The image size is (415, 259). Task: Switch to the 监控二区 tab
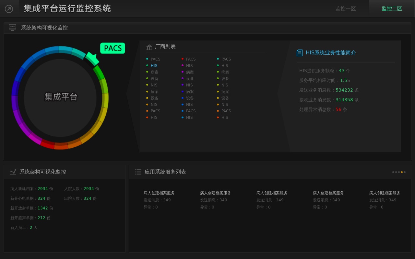[392, 9]
